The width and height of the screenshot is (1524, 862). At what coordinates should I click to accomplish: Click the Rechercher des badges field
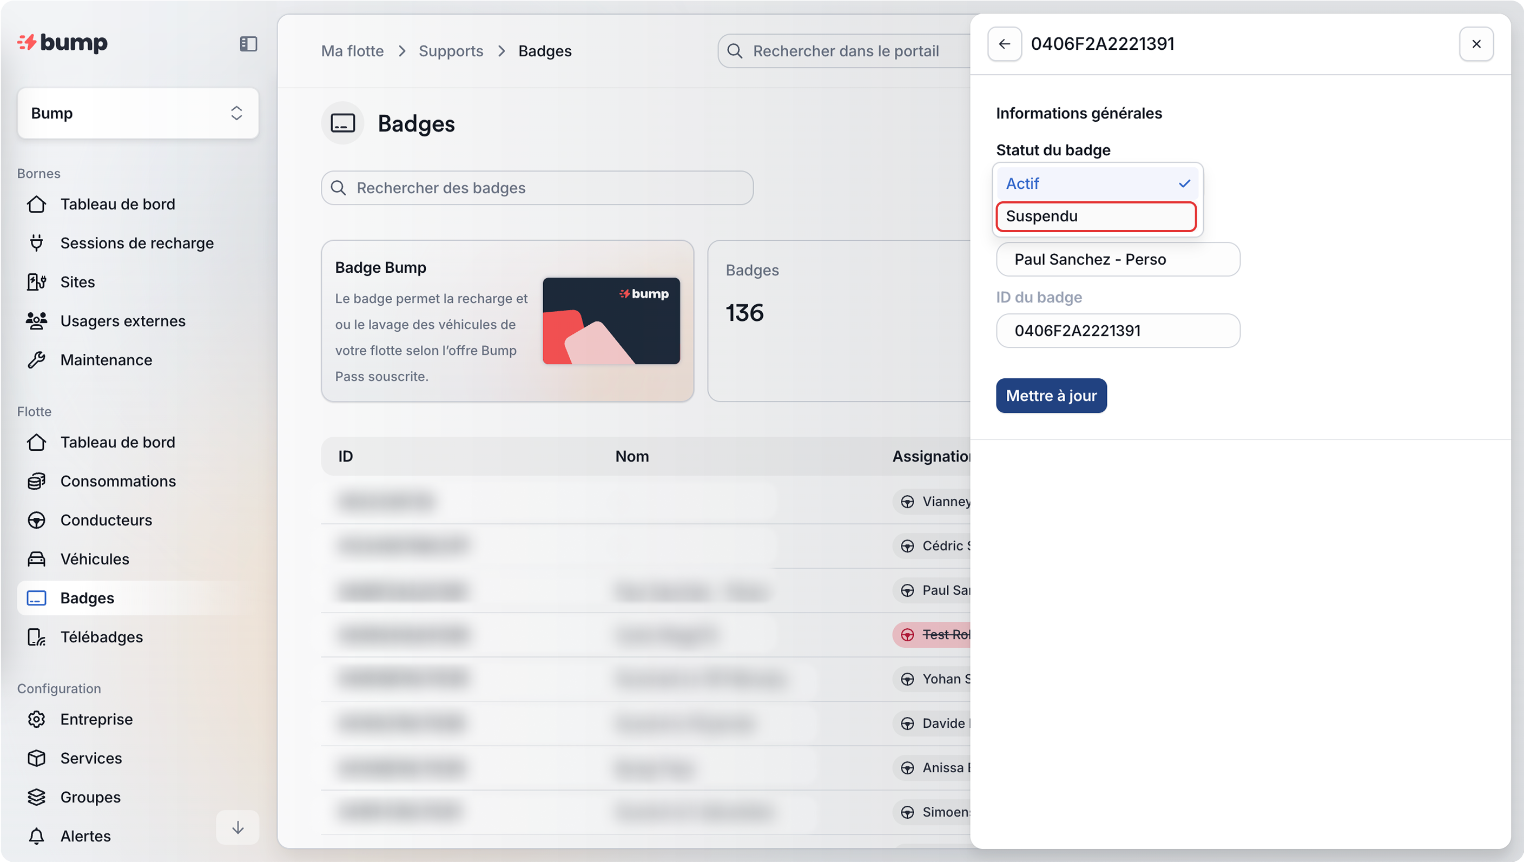click(x=537, y=188)
